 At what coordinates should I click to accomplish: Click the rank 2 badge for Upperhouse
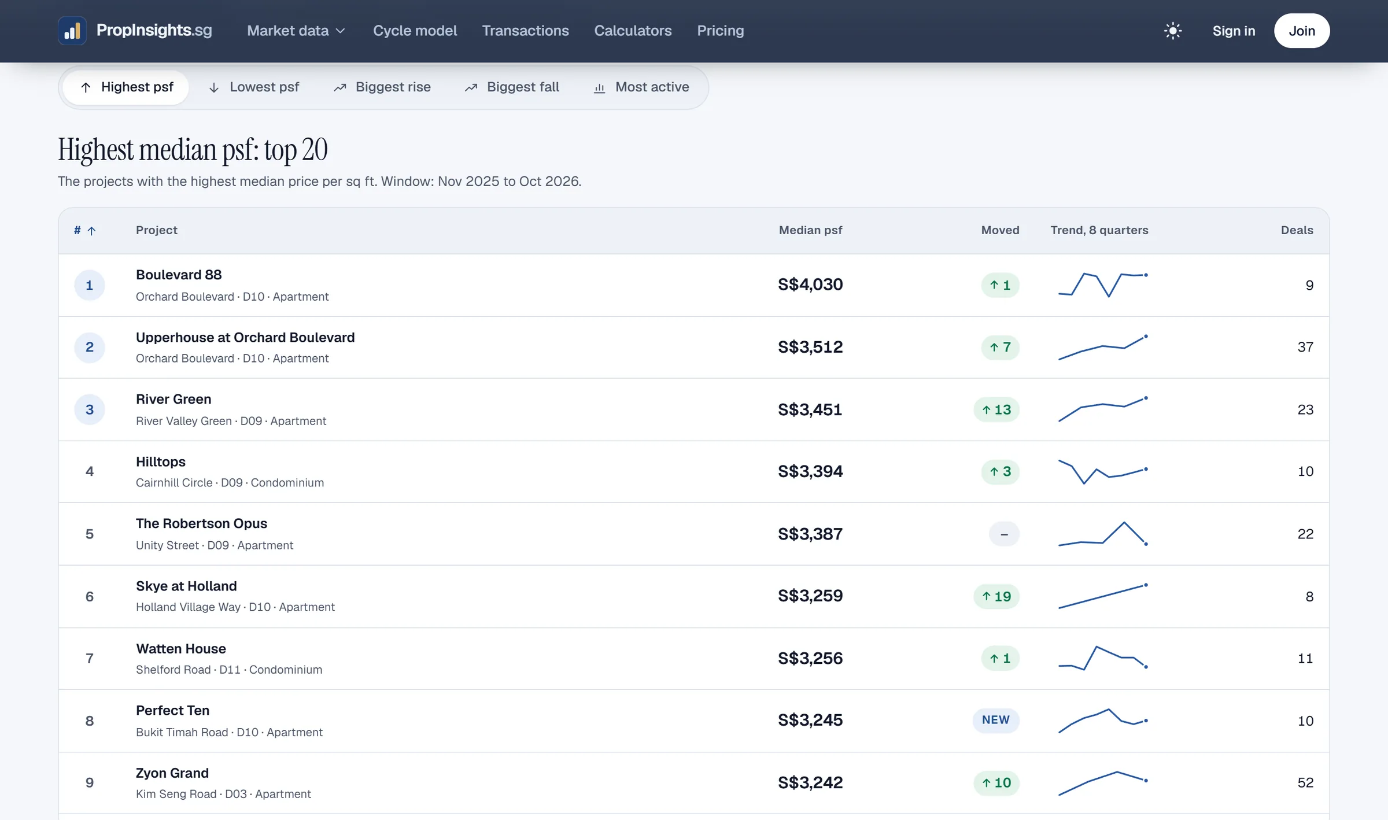tap(90, 347)
